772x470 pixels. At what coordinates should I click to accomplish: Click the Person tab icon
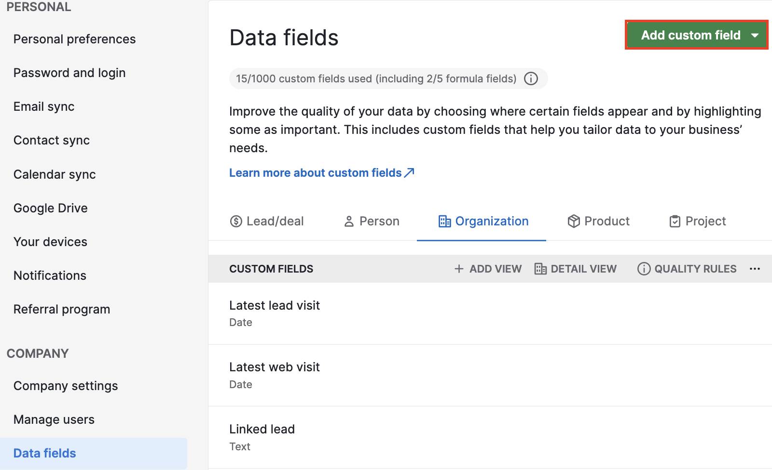349,221
